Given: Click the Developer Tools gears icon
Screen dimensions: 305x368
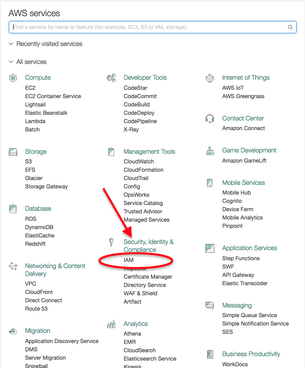Looking at the screenshot, I should click(111, 78).
